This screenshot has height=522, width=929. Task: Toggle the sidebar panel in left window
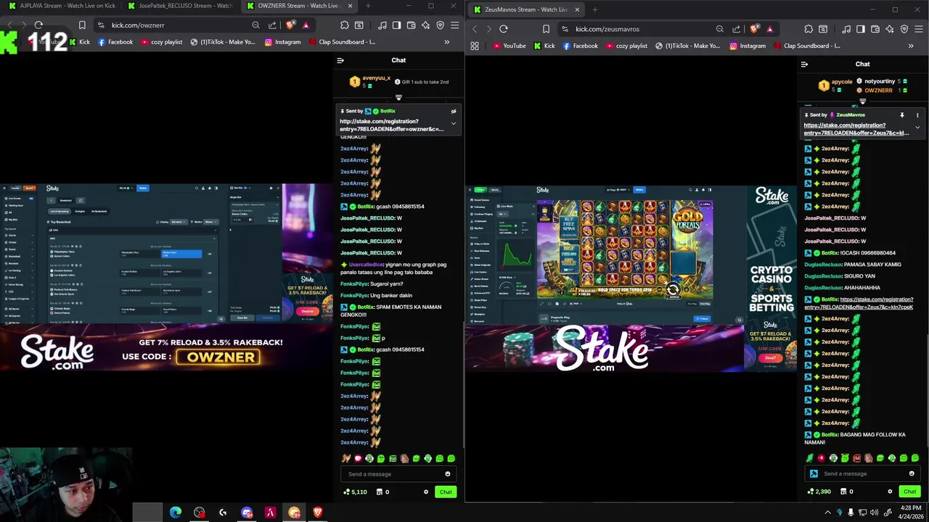click(396, 25)
